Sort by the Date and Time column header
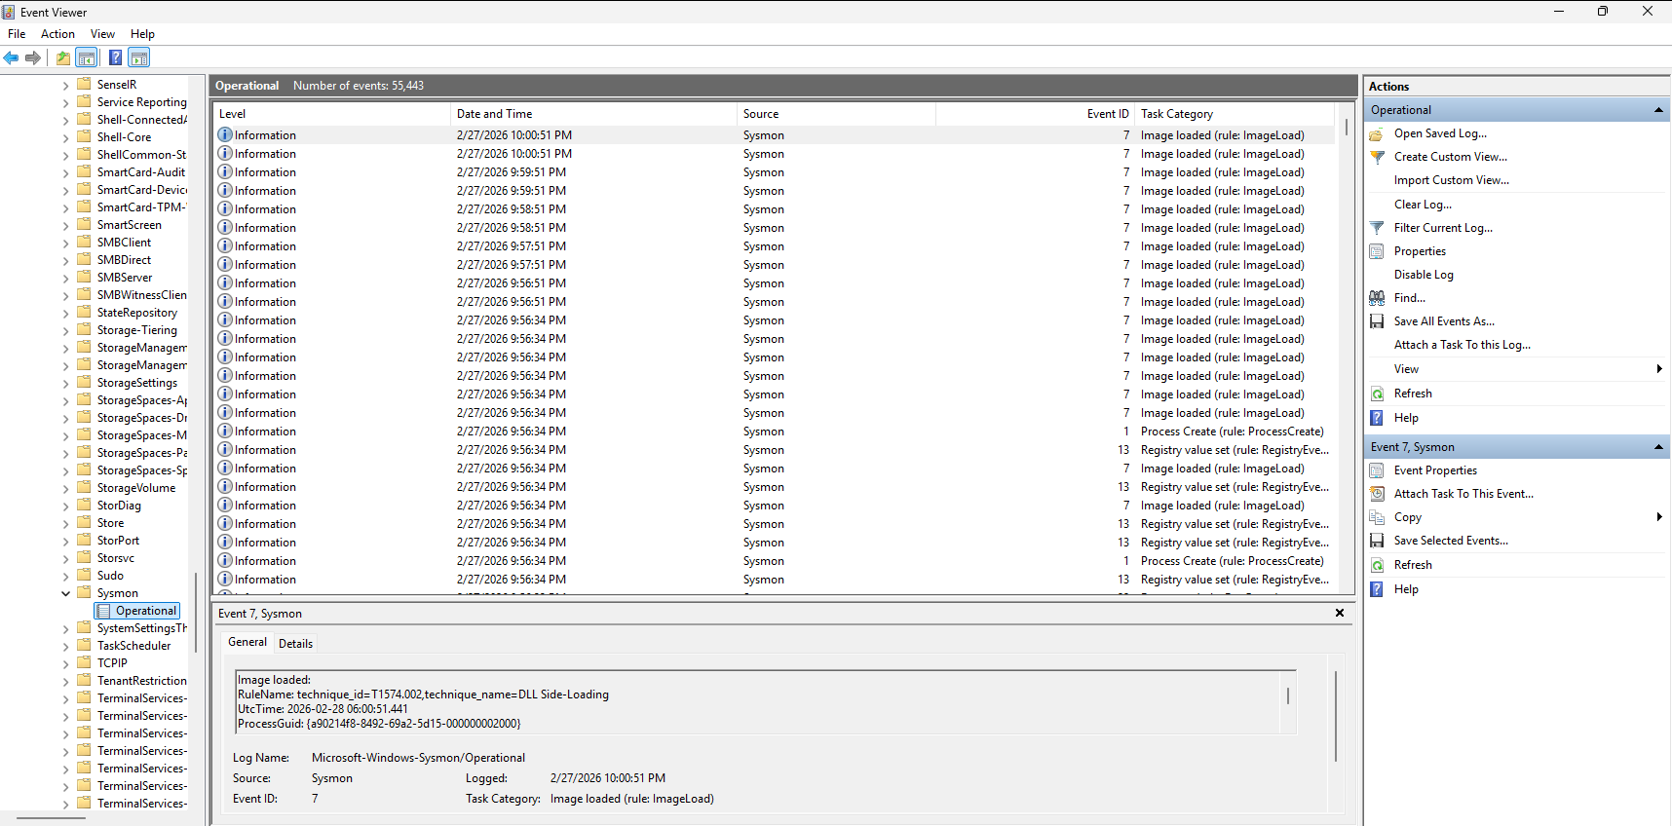1672x826 pixels. pos(593,114)
